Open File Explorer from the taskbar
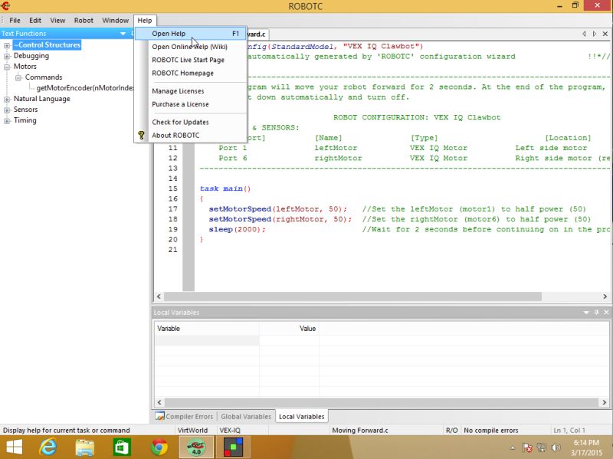The width and height of the screenshot is (613, 459). (84, 446)
